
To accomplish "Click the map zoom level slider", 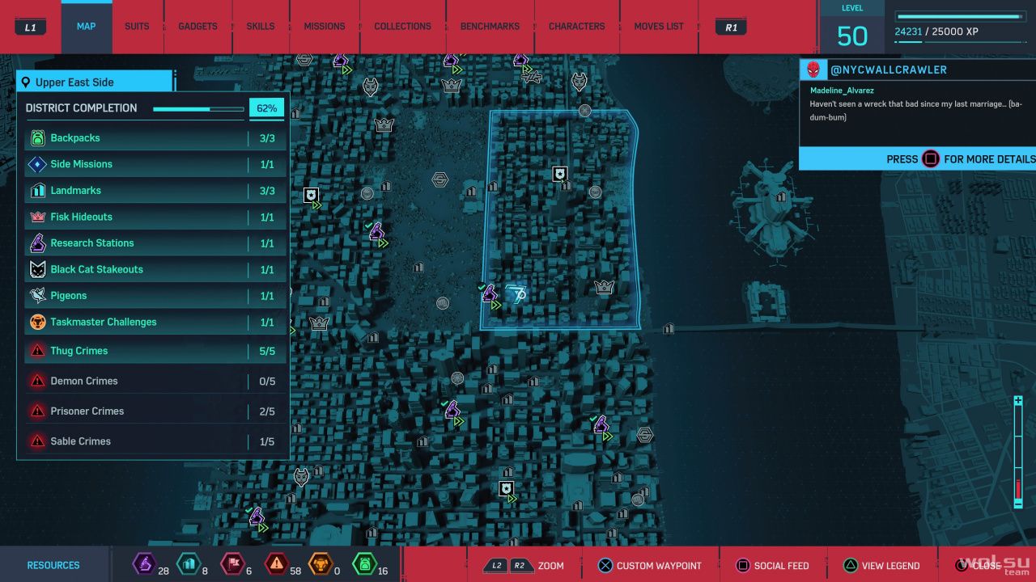I will click(x=1018, y=452).
